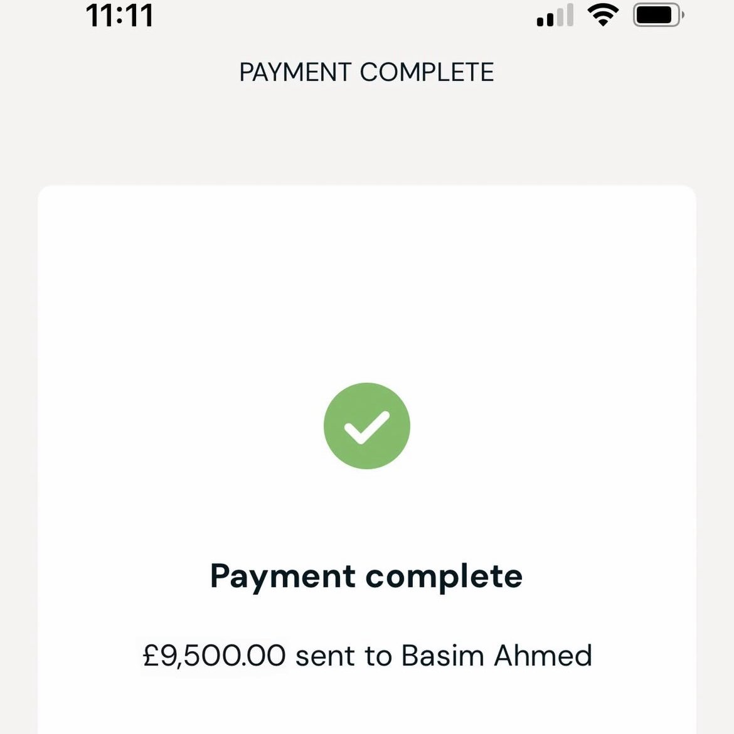Select the £9,500.00 amount text

coord(215,656)
